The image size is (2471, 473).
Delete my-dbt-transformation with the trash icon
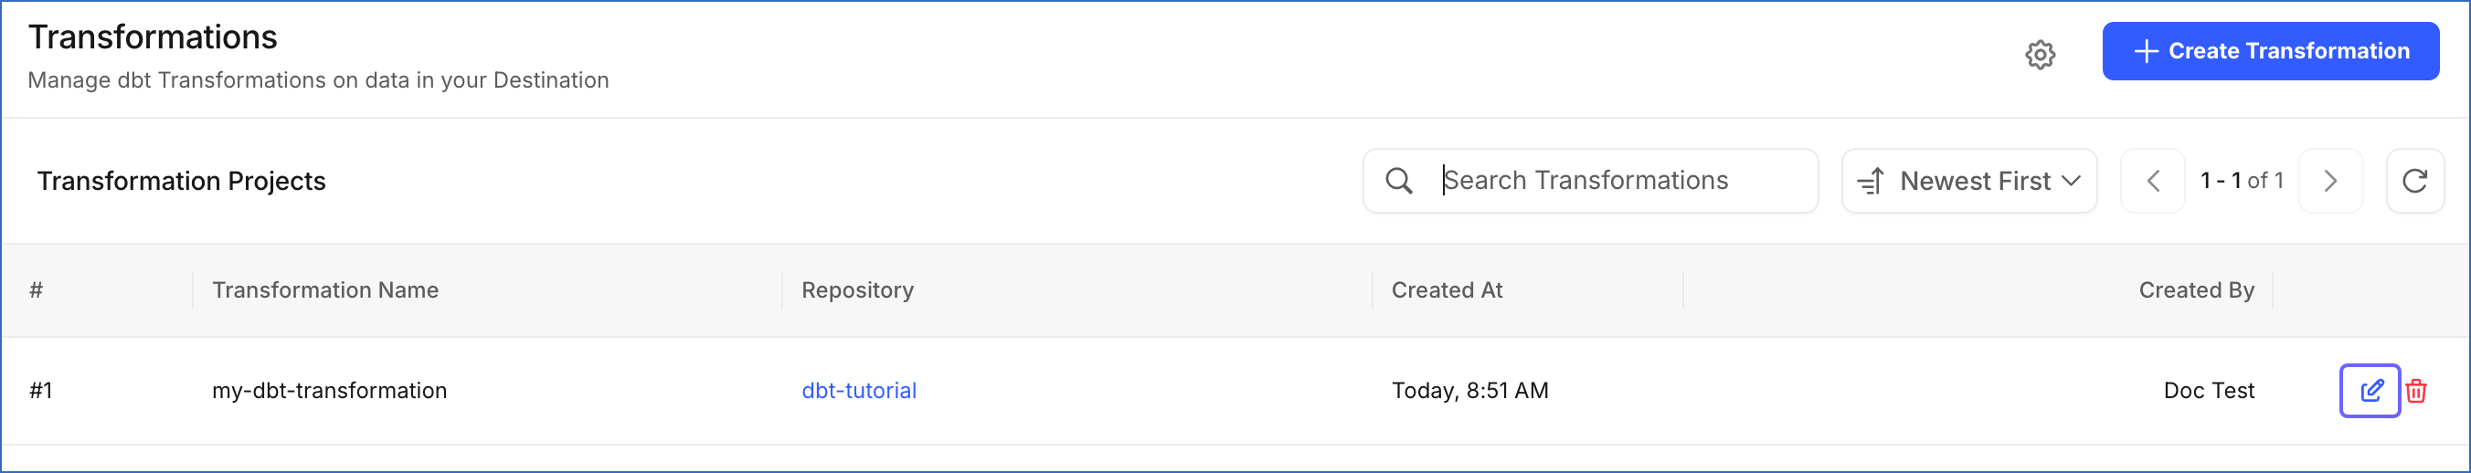(x=2416, y=391)
